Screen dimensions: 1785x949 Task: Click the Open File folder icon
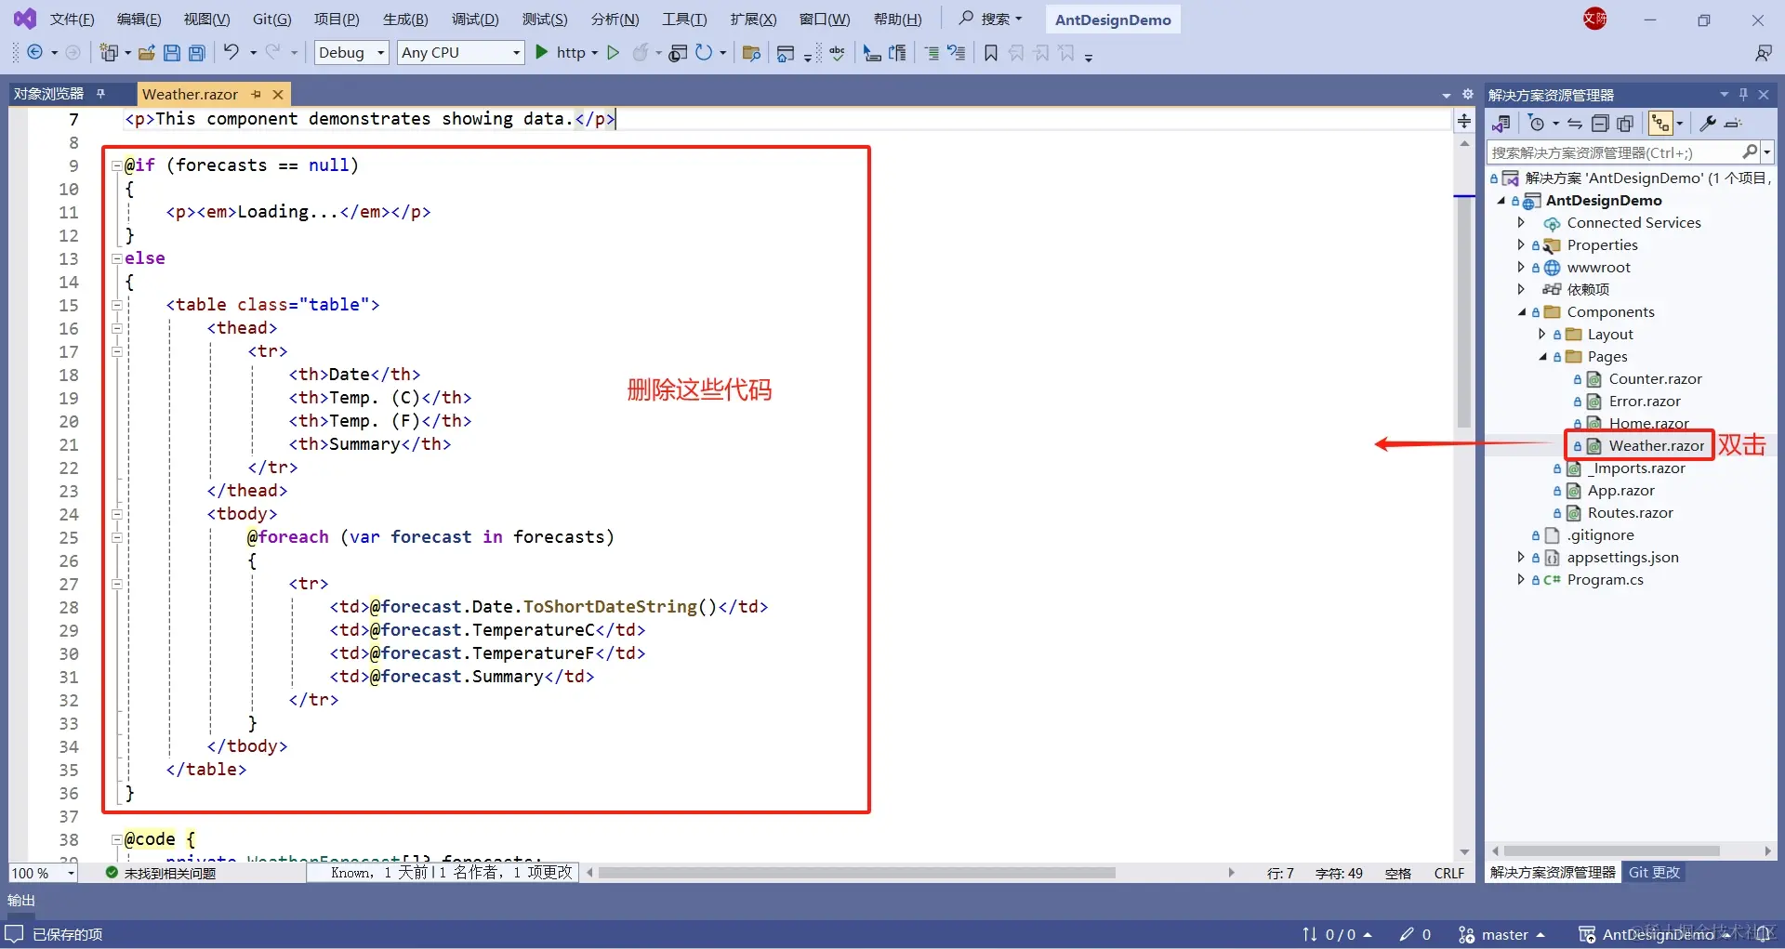click(147, 53)
